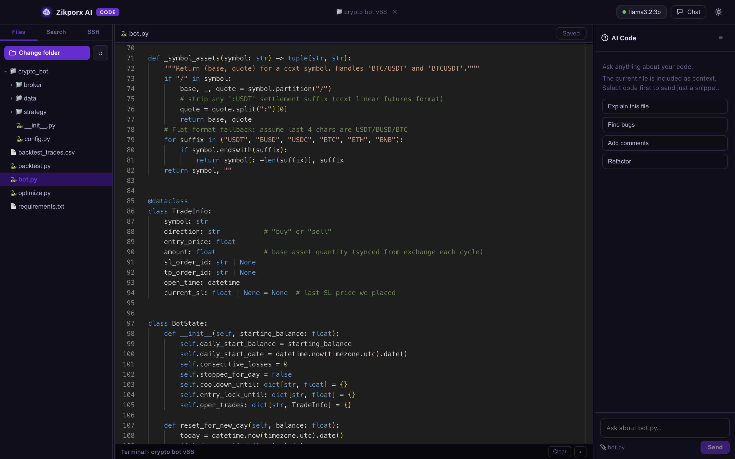Click the @dataclass decorator text
The height and width of the screenshot is (459, 735).
point(168,201)
